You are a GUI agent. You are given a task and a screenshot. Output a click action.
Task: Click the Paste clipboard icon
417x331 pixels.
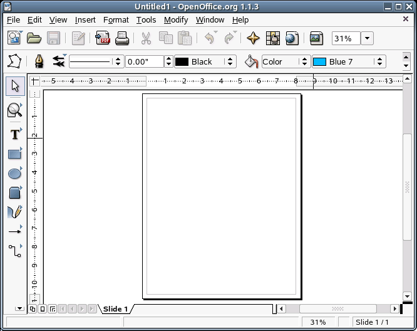(185, 38)
